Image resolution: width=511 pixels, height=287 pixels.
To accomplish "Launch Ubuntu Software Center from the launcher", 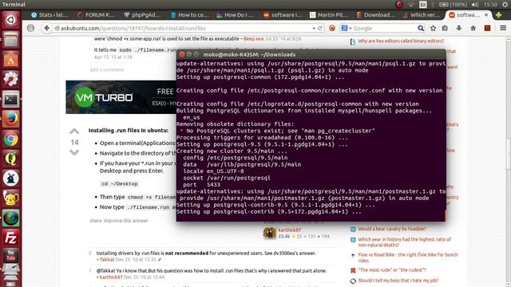I will pos(10,60).
